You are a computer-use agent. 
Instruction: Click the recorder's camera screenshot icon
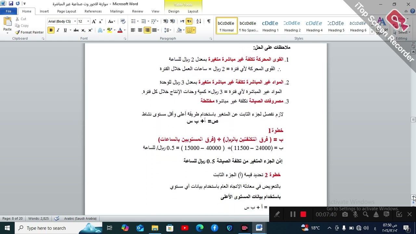point(345,214)
